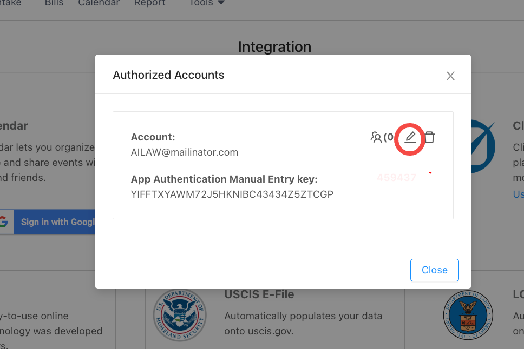Click the Close button in the dialog
Screen dimensions: 524x349
pos(435,270)
